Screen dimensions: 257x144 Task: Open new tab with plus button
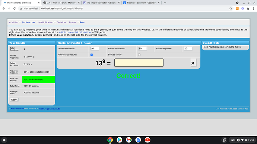(x=165, y=3)
